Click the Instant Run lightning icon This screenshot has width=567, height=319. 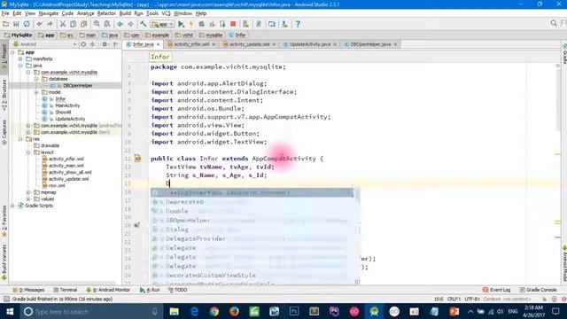(x=191, y=24)
